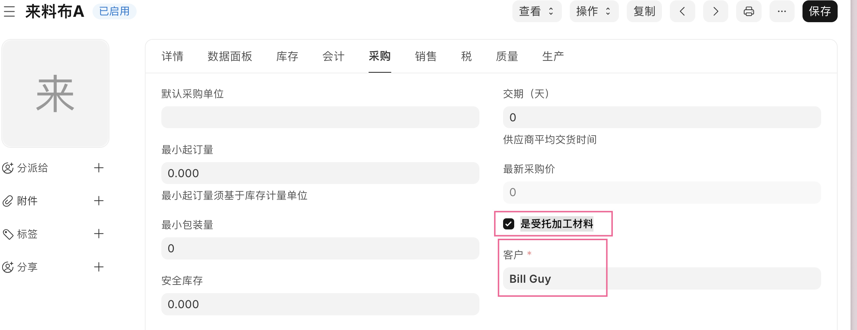Click the 最小起订量 input field
The width and height of the screenshot is (857, 330).
[x=320, y=173]
